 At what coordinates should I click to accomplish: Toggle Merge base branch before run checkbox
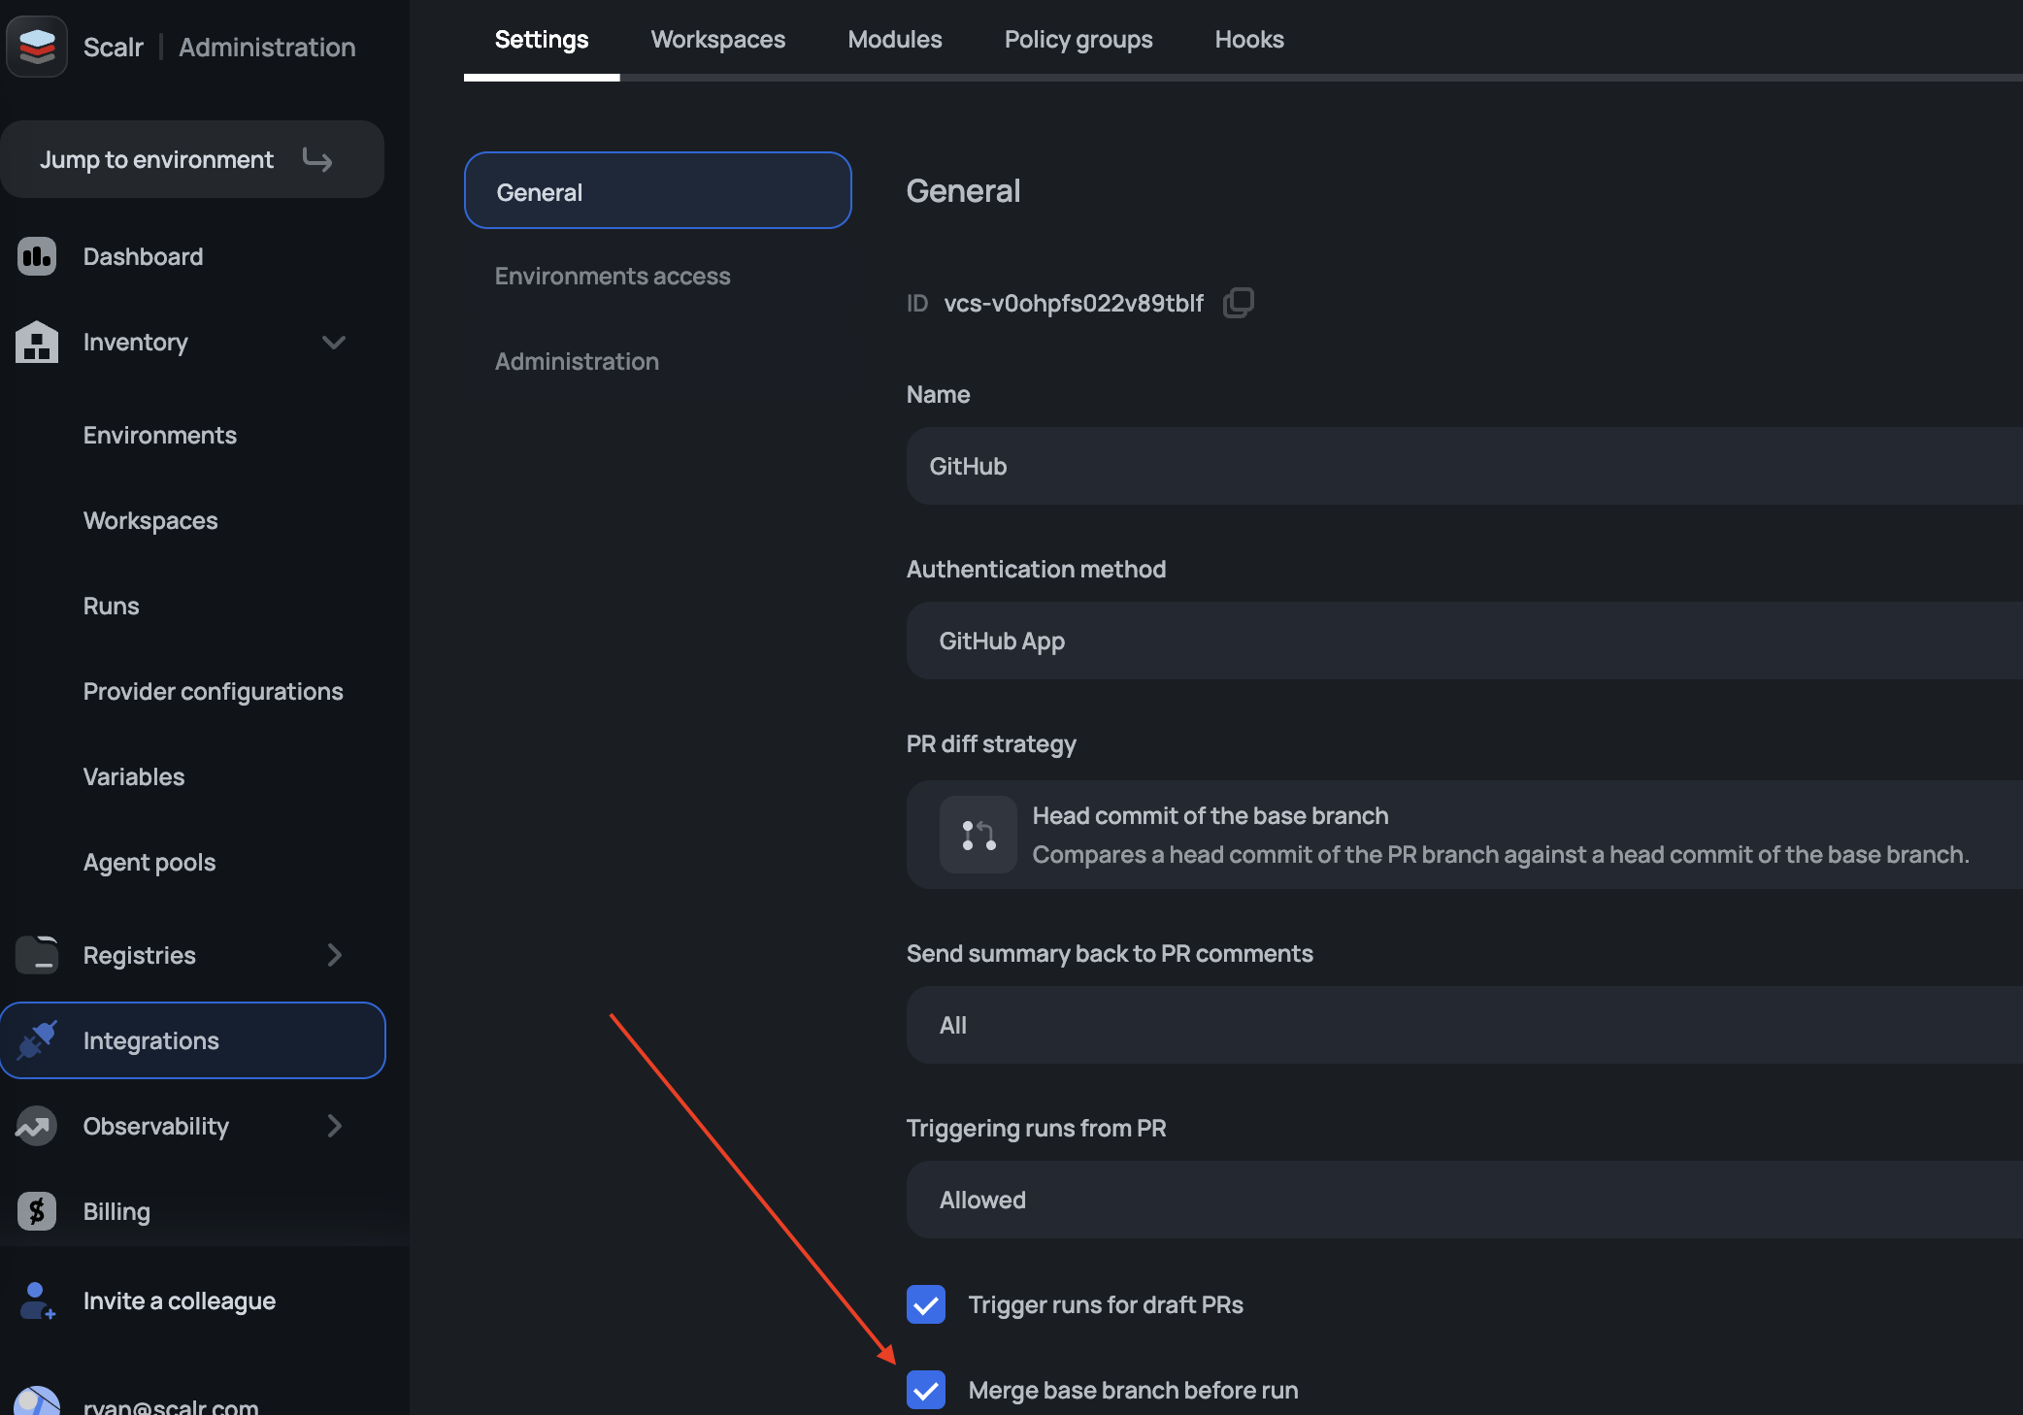coord(925,1390)
